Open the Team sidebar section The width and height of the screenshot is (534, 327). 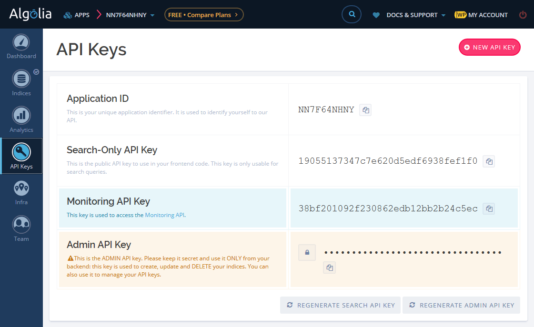pos(21,228)
